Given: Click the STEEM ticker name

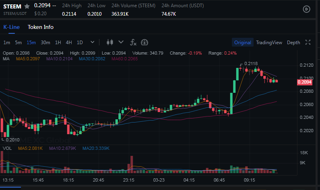Looking at the screenshot, I should 12,6.
